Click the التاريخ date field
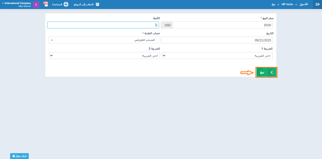 (217, 40)
